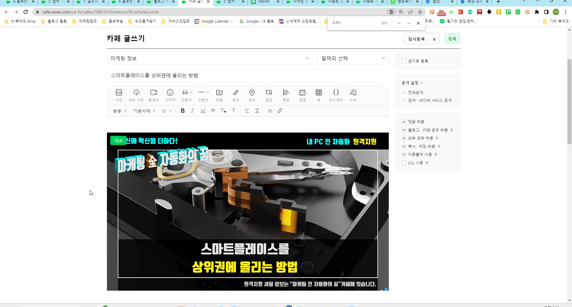The height and width of the screenshot is (307, 572).
Task: Click the inline hyperlink icon in format bar
Action: coord(280,111)
